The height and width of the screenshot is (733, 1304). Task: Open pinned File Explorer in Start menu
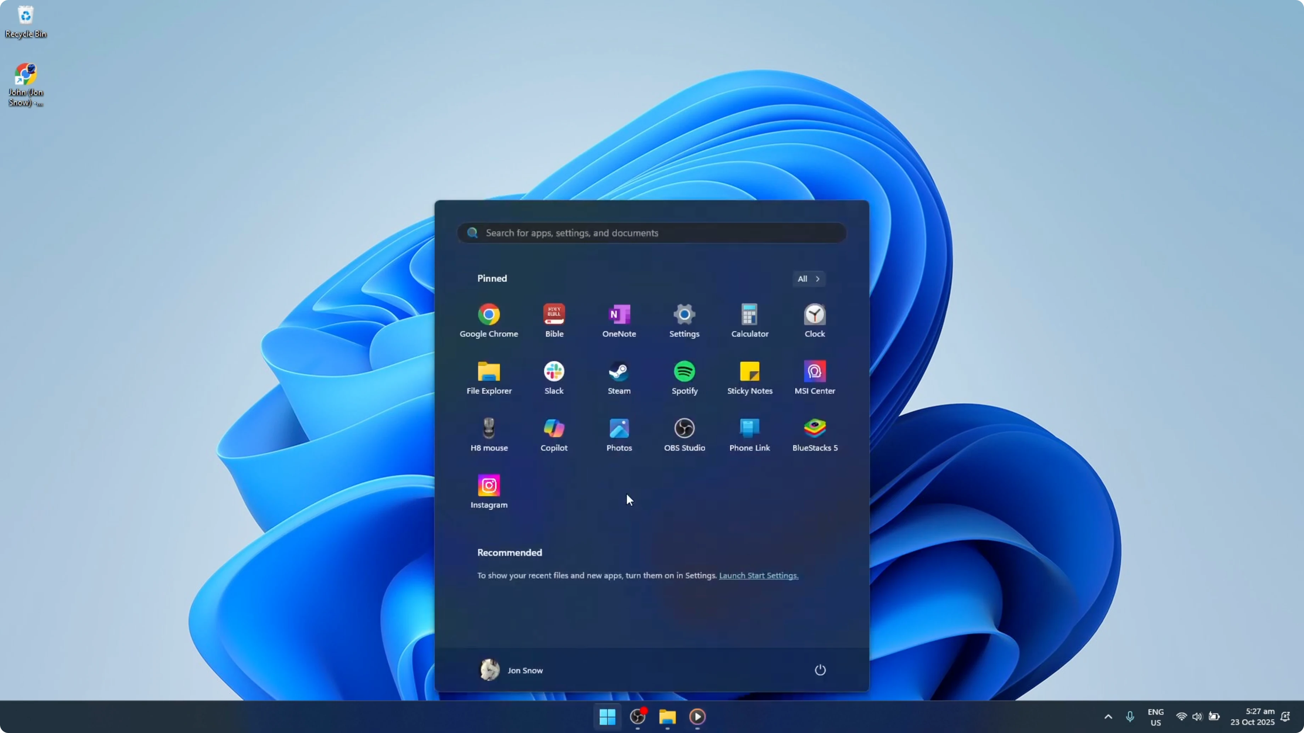click(x=489, y=378)
